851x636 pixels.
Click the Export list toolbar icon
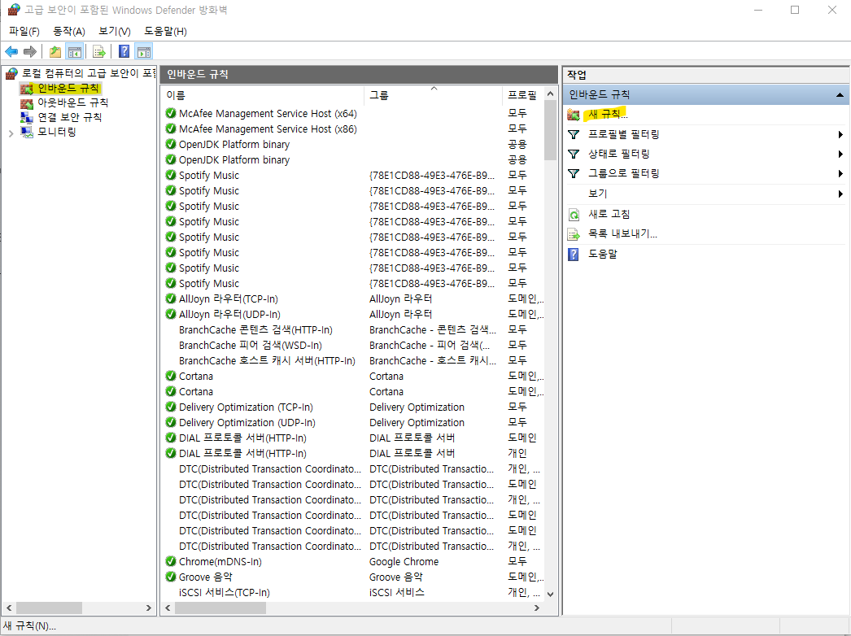98,51
